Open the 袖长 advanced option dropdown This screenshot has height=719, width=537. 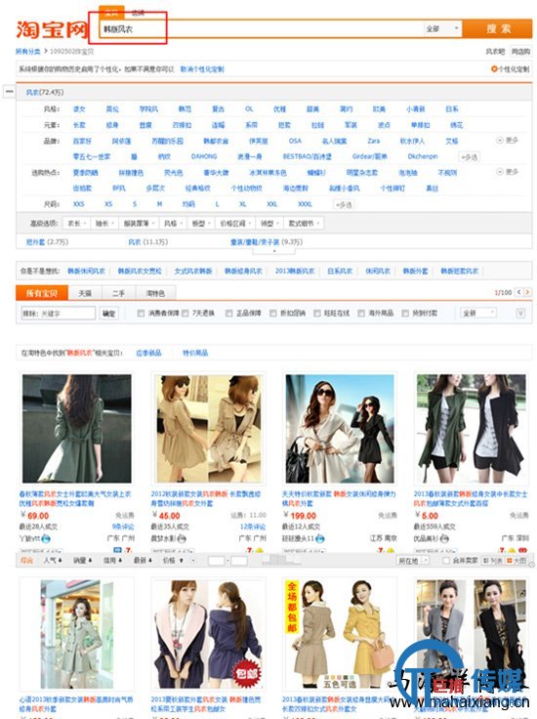click(x=104, y=224)
